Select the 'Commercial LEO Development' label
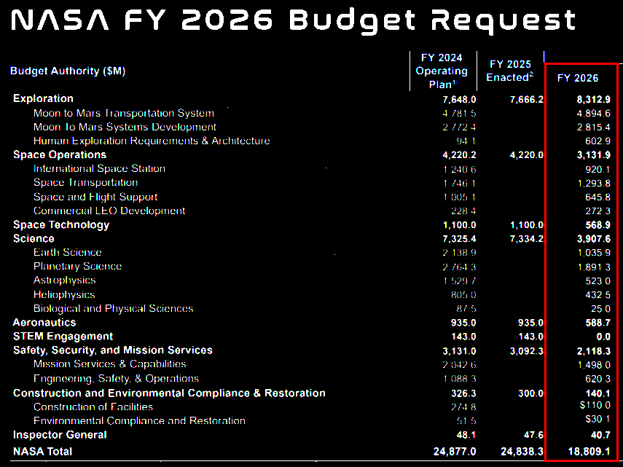Image resolution: width=623 pixels, height=467 pixels. pyautogui.click(x=109, y=211)
